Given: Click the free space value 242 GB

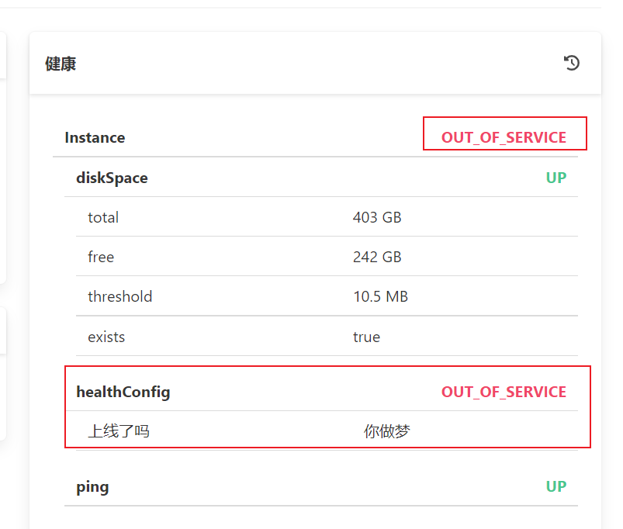Looking at the screenshot, I should pyautogui.click(x=377, y=257).
